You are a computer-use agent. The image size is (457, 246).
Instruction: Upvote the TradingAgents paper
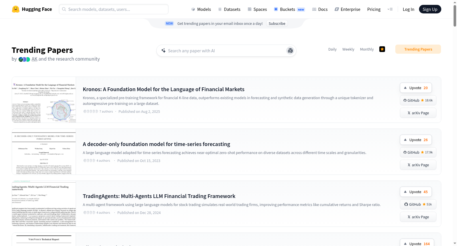(416, 192)
